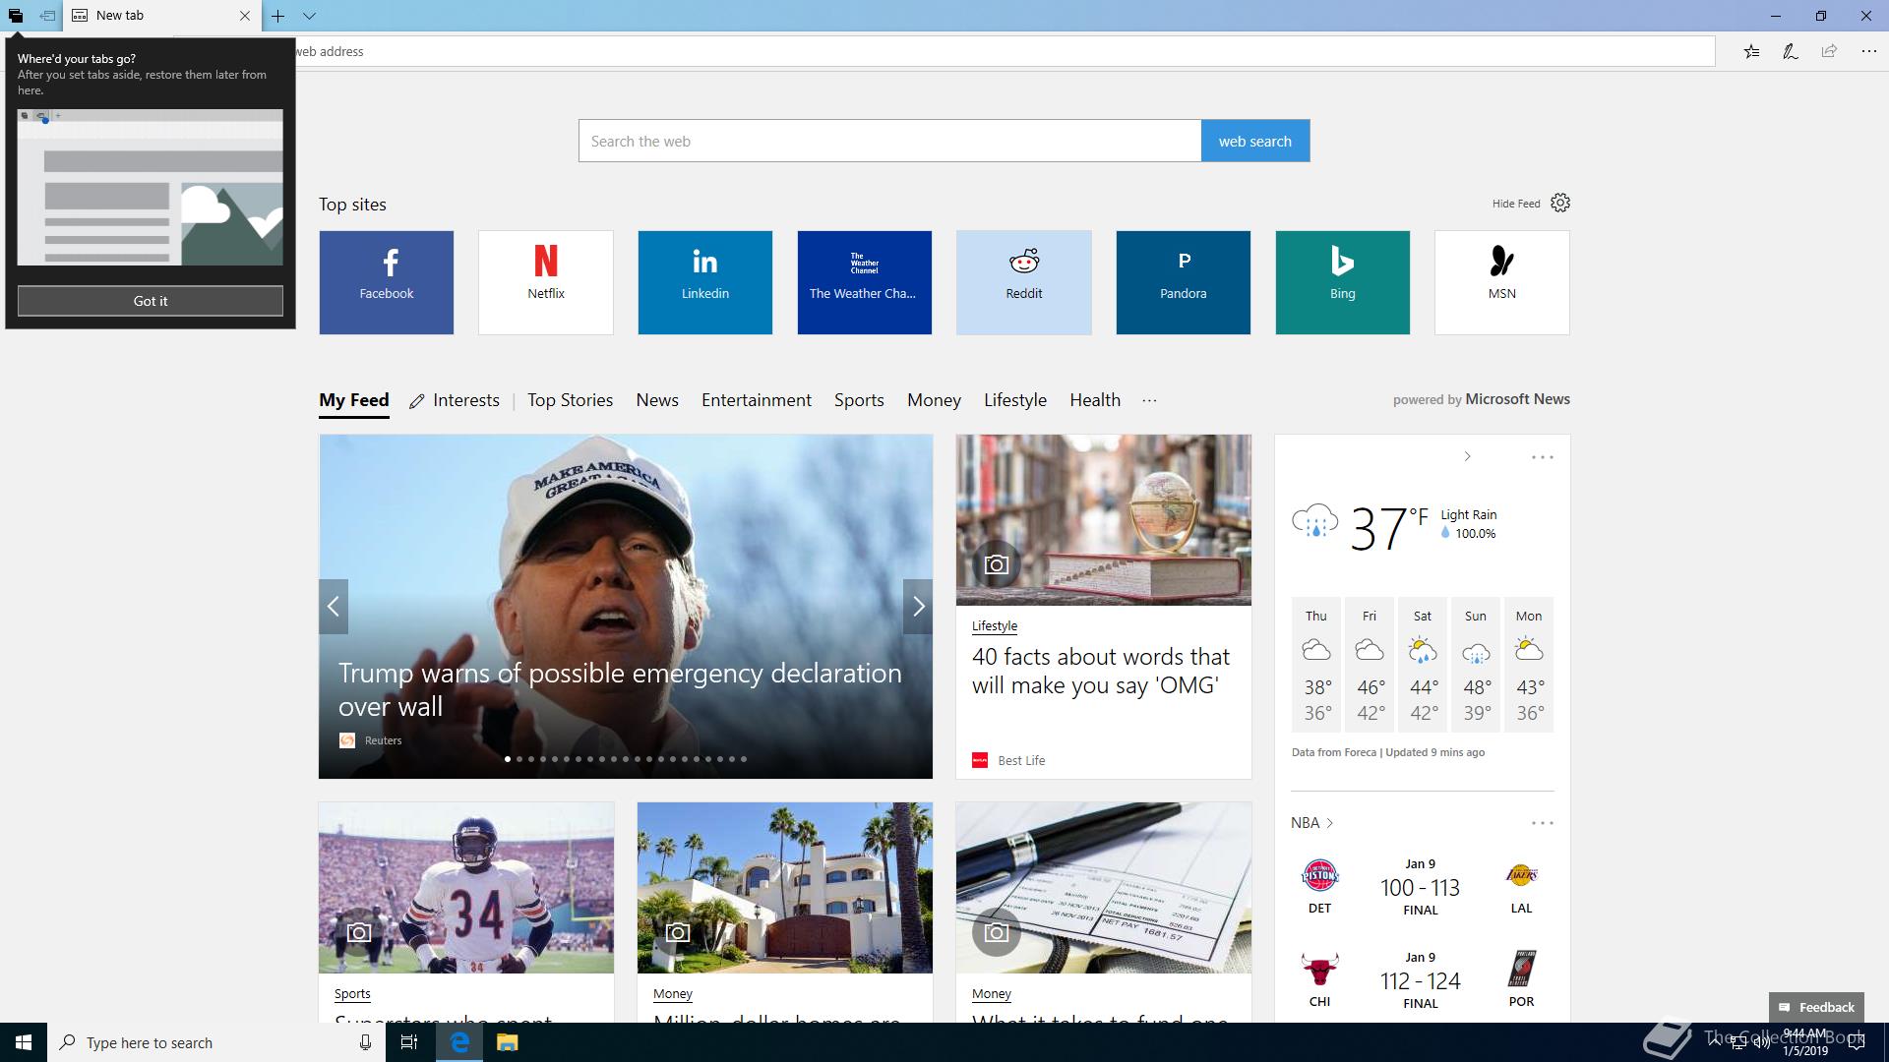This screenshot has width=1889, height=1062.
Task: Open File Explorer from the taskbar
Action: (x=507, y=1042)
